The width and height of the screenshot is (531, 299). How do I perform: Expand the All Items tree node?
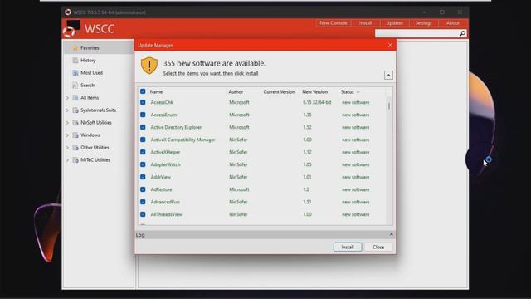pyautogui.click(x=67, y=98)
